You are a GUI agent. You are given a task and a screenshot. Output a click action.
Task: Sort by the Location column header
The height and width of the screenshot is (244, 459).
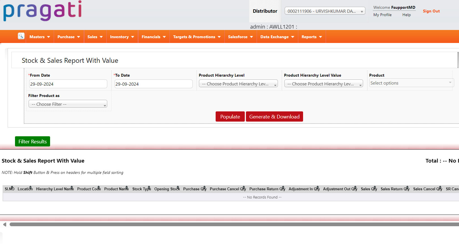pyautogui.click(x=25, y=189)
